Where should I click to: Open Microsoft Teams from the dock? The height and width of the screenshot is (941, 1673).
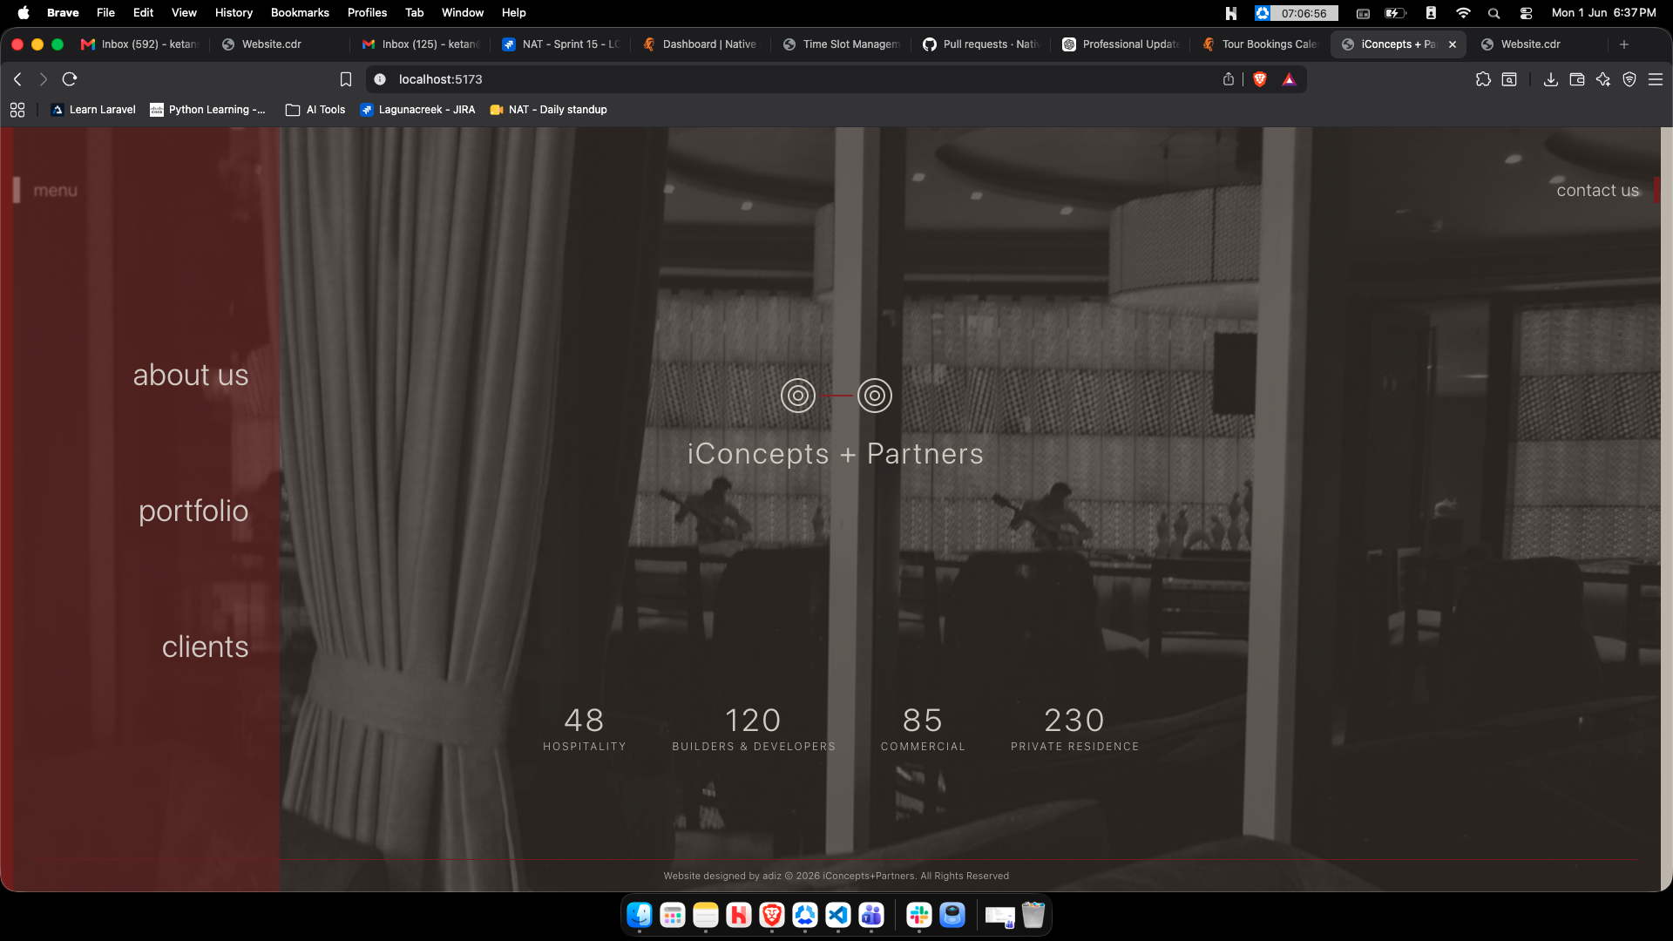[871, 915]
